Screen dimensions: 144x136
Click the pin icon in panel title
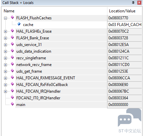point(133,3)
